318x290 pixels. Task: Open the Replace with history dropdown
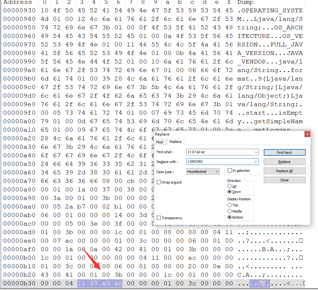pos(256,161)
